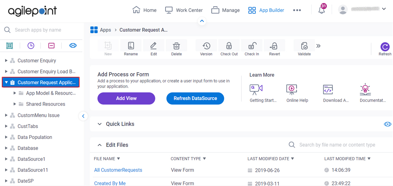The height and width of the screenshot is (186, 393).
Task: Sort by LAST MODIFIED TIME arrow
Action: coord(369,159)
